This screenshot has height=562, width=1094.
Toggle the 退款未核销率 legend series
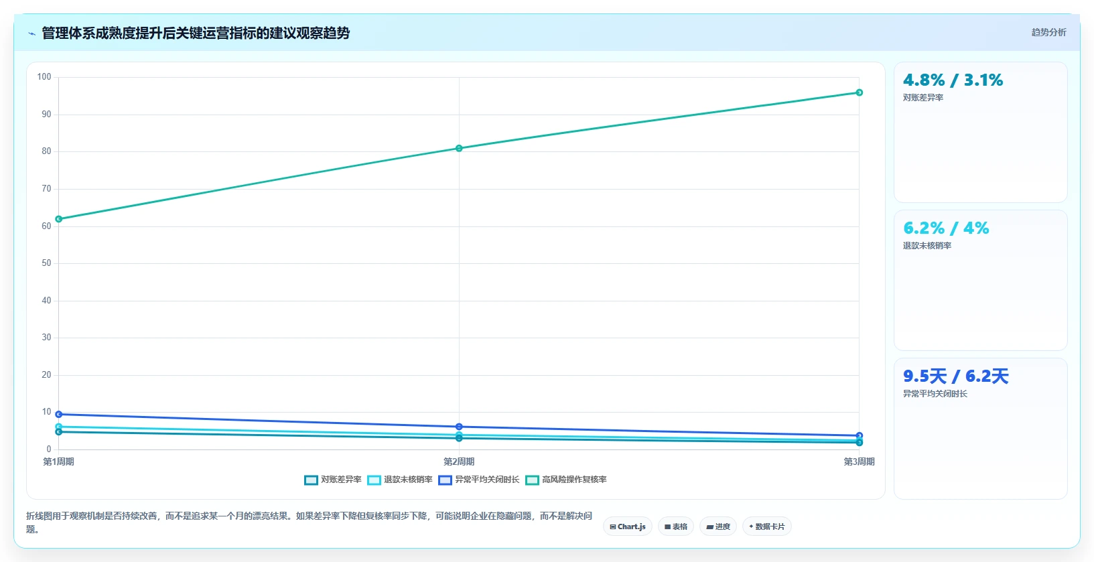point(400,480)
